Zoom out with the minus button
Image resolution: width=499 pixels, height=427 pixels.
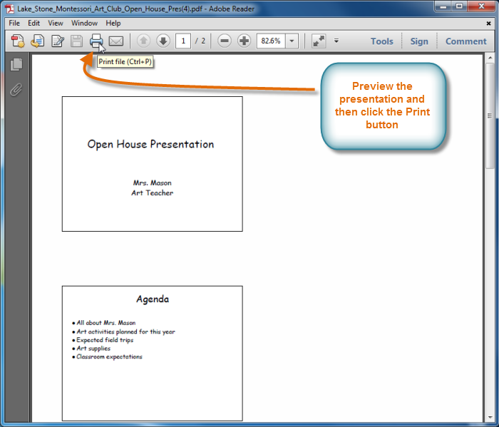tap(225, 41)
